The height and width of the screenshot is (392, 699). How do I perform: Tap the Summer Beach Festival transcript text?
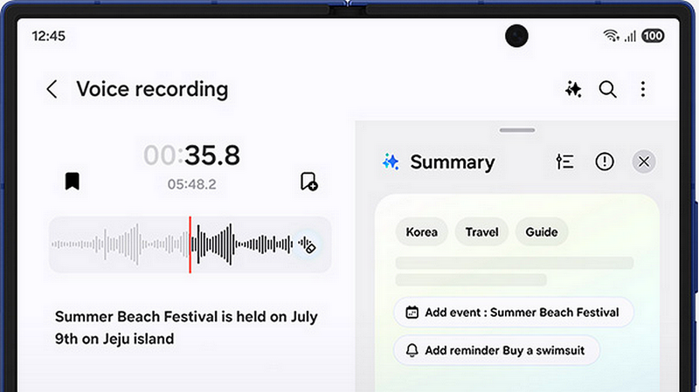[x=186, y=327]
